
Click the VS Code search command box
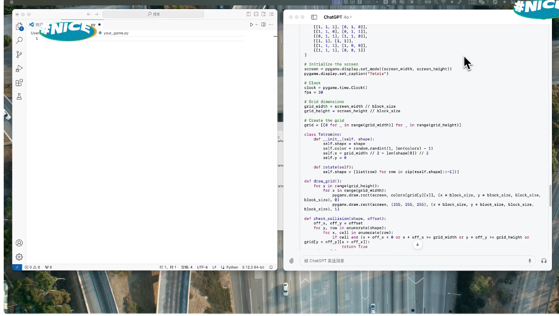tap(153, 14)
